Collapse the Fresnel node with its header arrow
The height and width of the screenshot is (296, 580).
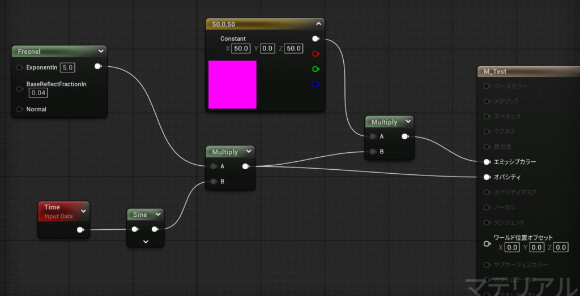pyautogui.click(x=100, y=52)
